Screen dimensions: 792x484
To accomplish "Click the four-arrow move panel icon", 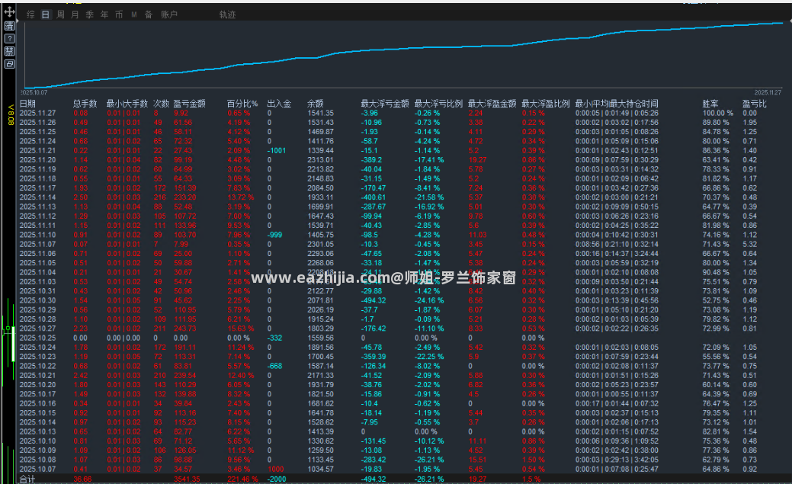I will pyautogui.click(x=10, y=11).
